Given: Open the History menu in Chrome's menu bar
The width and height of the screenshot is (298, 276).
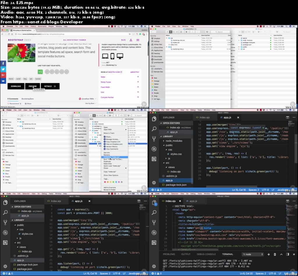Looking at the screenshot, I should 33,26.
